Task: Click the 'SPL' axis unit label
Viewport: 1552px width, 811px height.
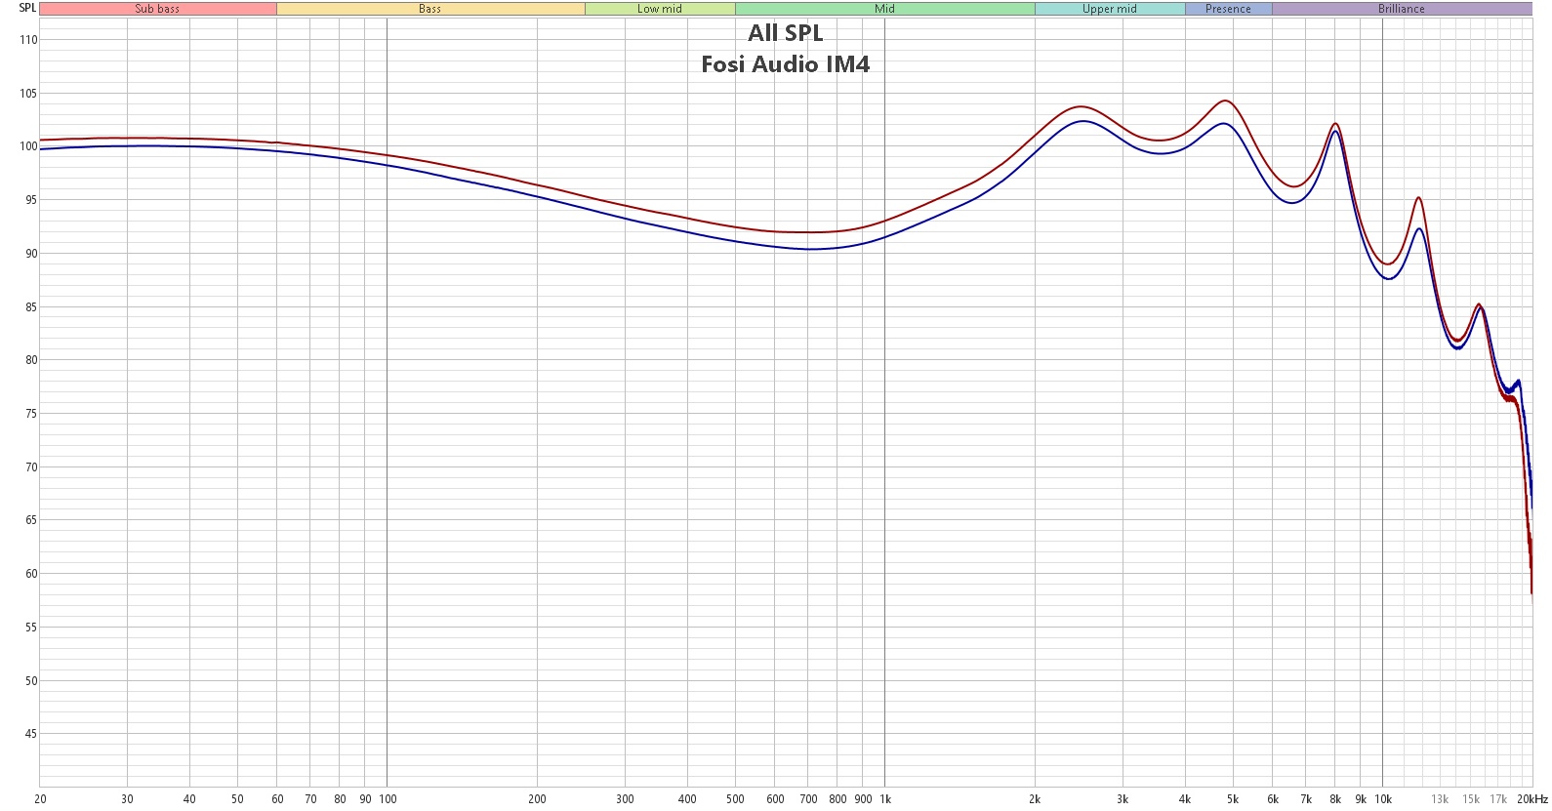Action: 27,8
